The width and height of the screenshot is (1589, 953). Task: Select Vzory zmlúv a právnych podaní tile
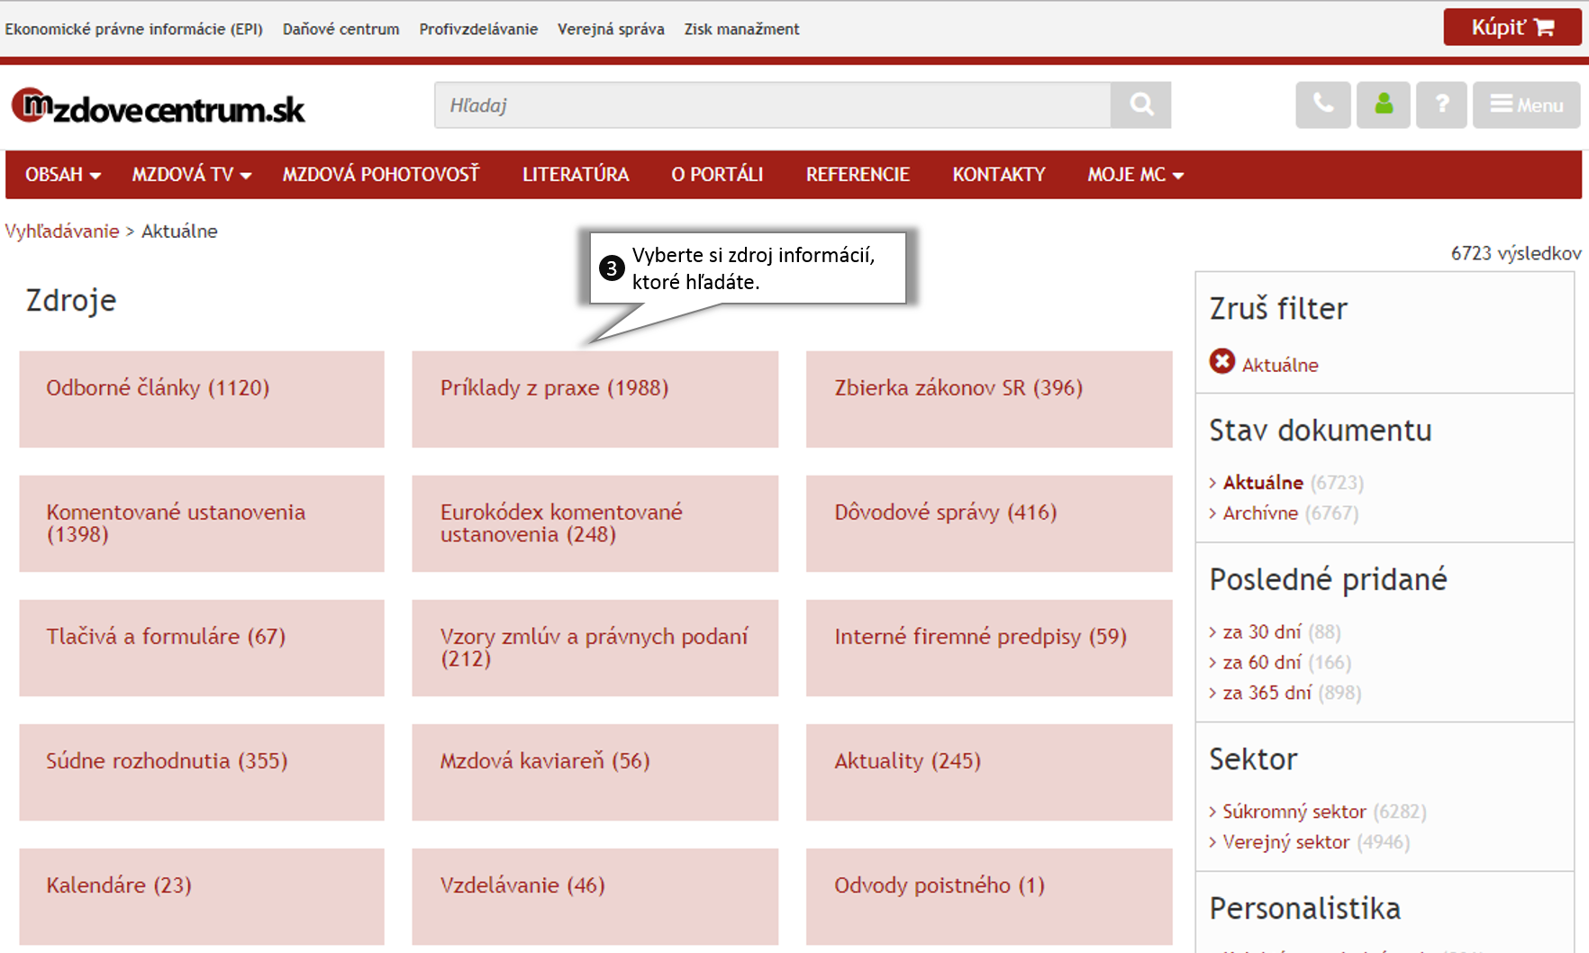click(x=595, y=648)
